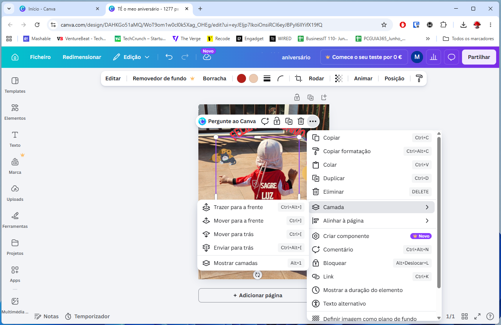Open the Marca brand panel
Image resolution: width=501 pixels, height=325 pixels.
pos(15,166)
